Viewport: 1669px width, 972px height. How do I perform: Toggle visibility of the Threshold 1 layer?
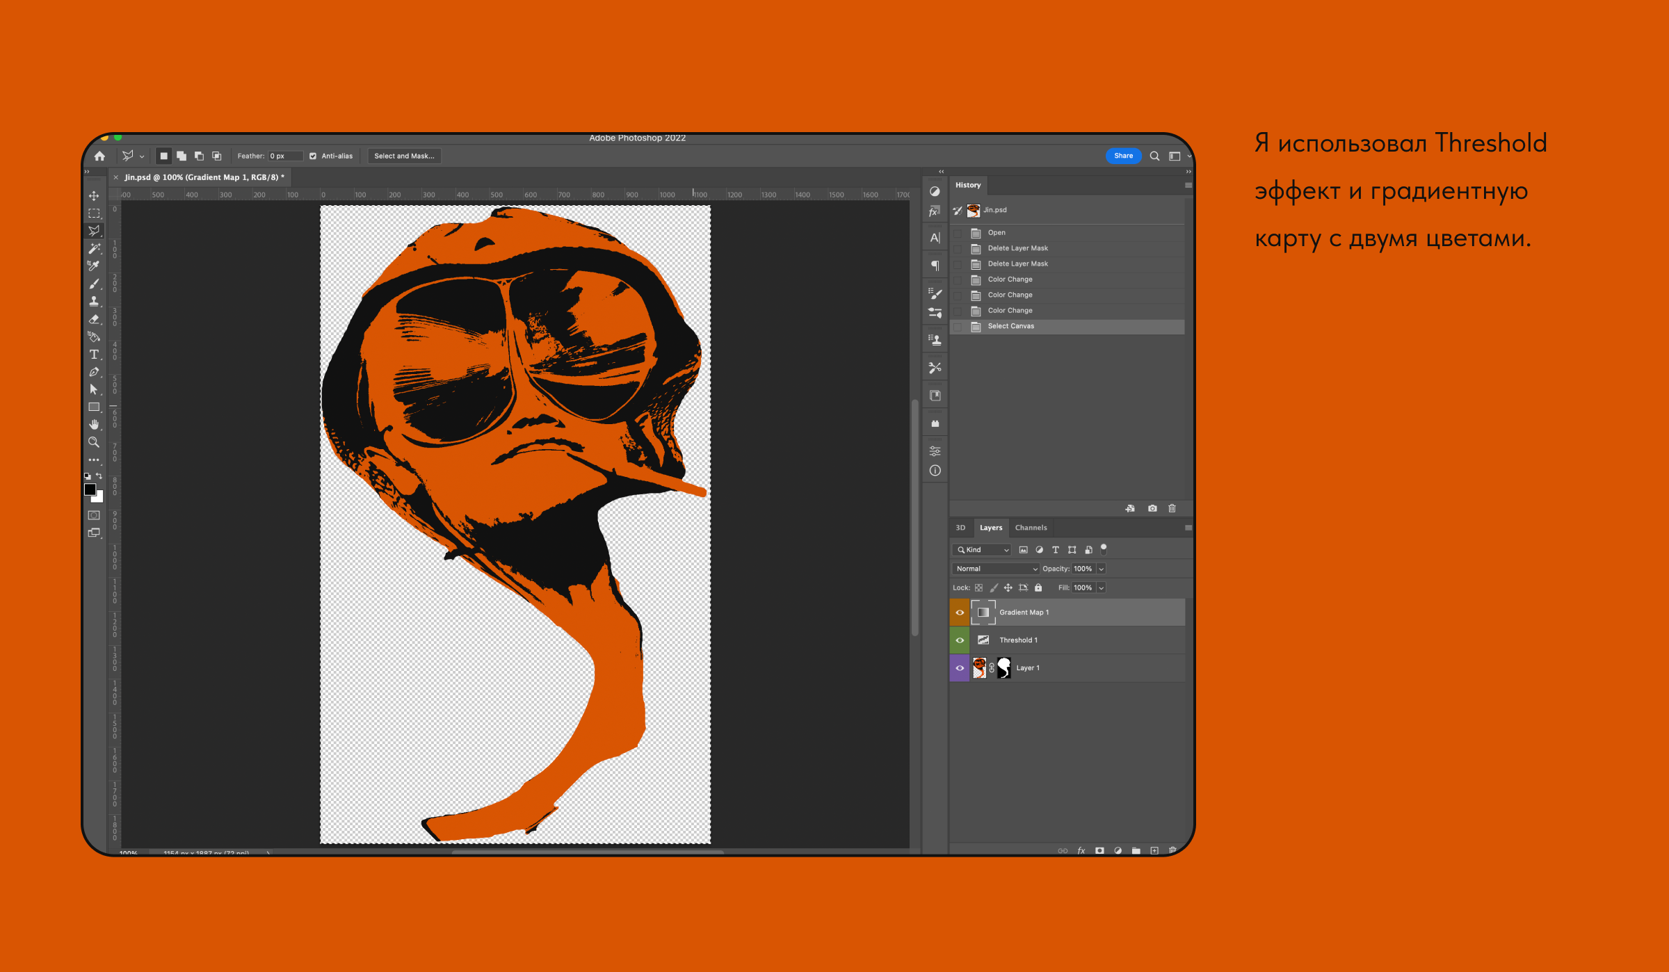pos(960,640)
